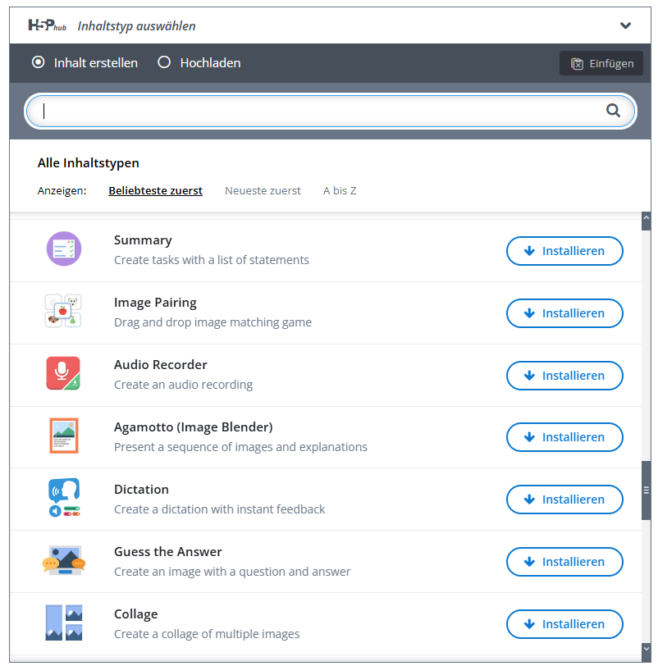Click the magnifying glass search icon
658x666 pixels.
[x=613, y=111]
